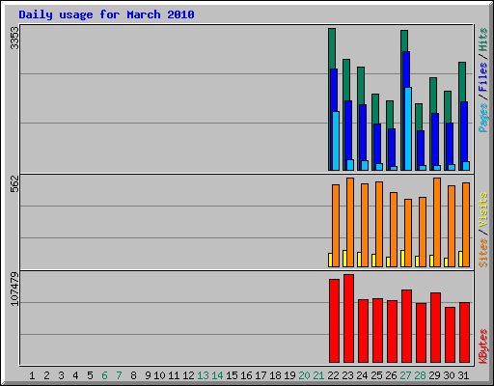Click the day 6 green weekend label
Viewport: 494px width, 386px height.
(104, 375)
